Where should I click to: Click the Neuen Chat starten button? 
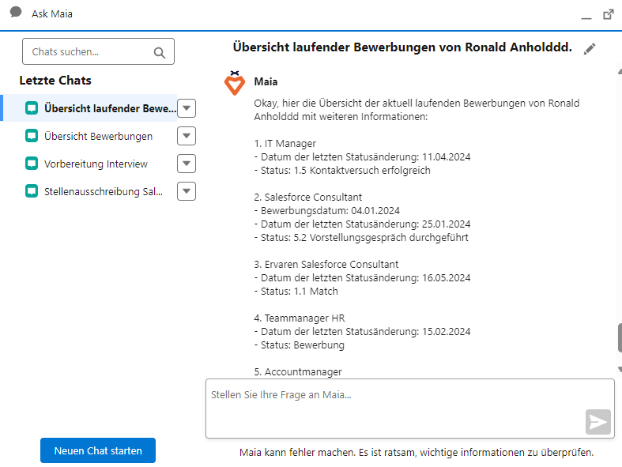pos(98,450)
